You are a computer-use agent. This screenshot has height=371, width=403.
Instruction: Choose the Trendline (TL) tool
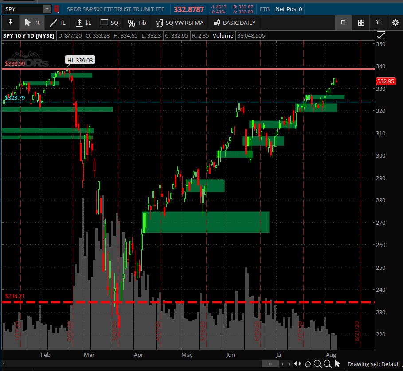57,23
